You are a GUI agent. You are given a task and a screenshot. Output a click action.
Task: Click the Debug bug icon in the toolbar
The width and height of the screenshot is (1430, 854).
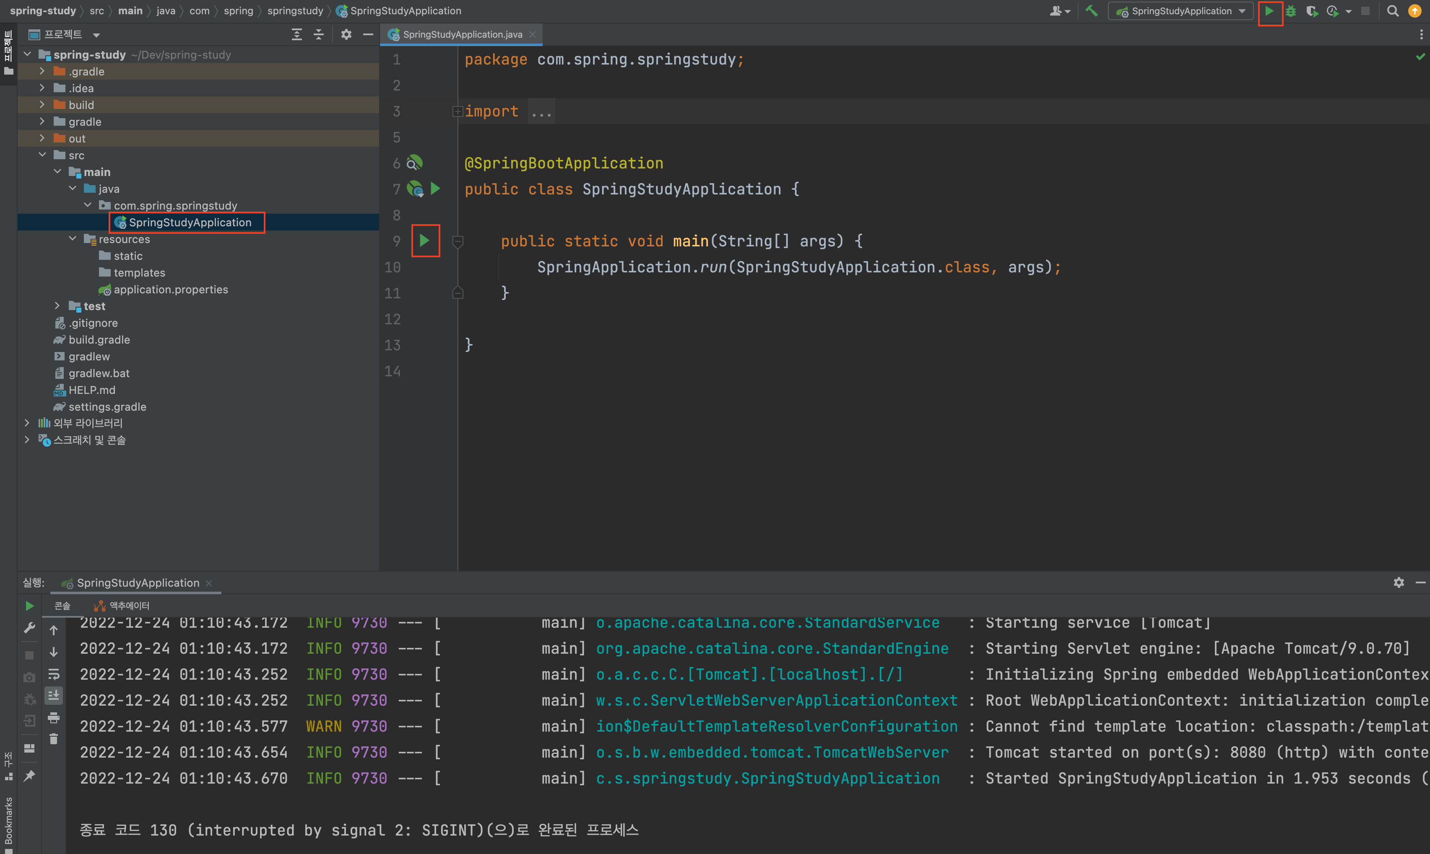click(x=1291, y=11)
